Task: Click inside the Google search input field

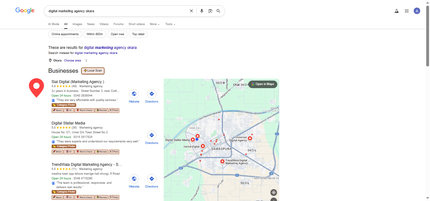Action: (x=116, y=11)
